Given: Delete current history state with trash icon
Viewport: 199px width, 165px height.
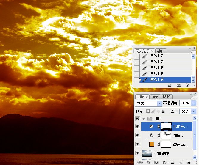Looking at the screenshot, I should pos(187,85).
